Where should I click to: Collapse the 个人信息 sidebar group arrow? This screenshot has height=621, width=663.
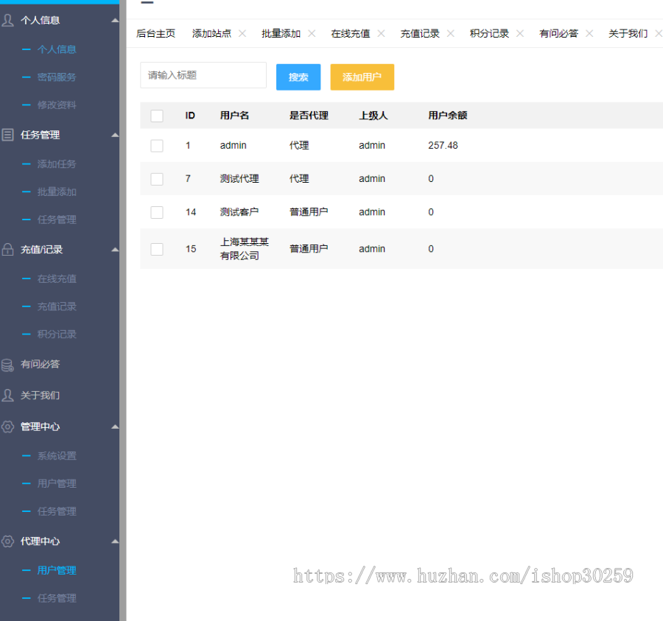point(115,21)
